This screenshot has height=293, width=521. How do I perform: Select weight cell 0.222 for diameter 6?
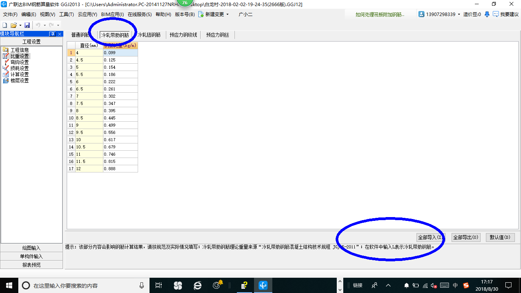(121, 82)
